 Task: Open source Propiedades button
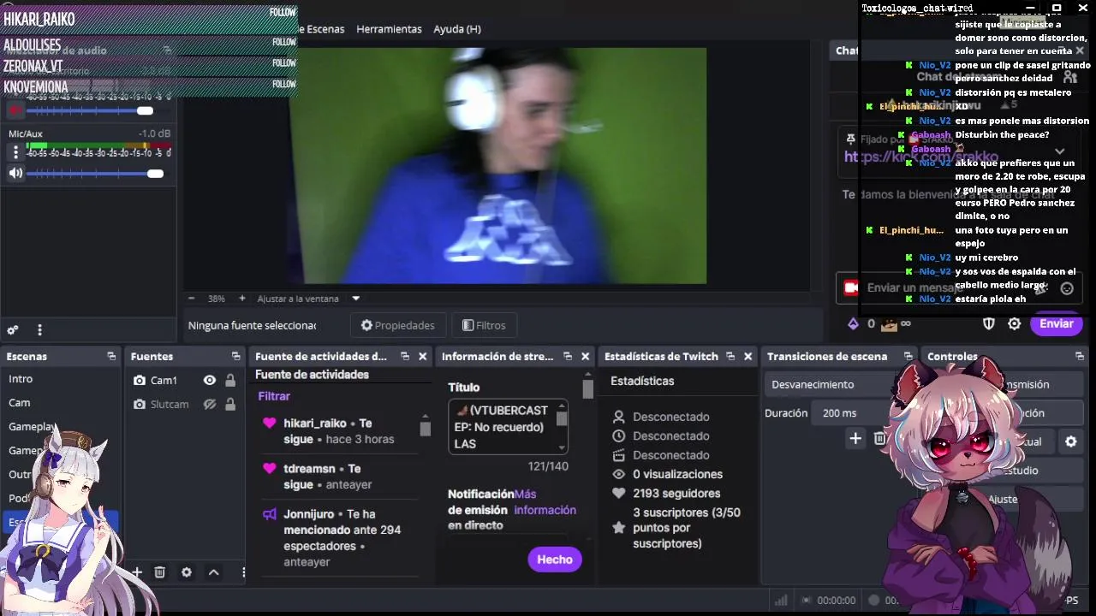click(397, 325)
